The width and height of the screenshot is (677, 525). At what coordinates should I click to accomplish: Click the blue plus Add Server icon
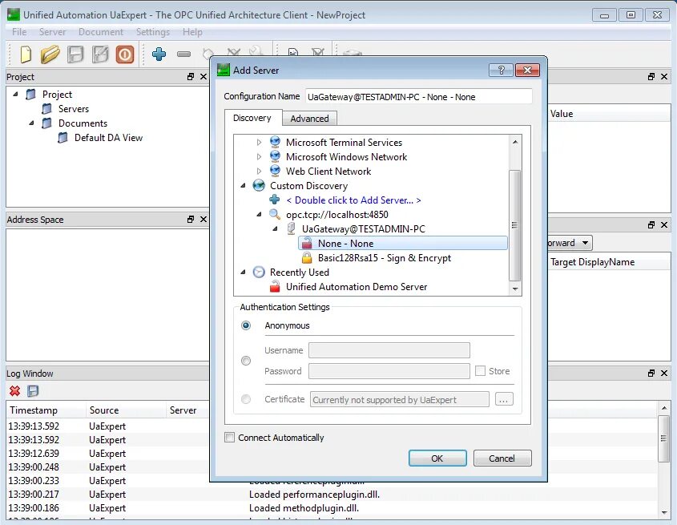tap(159, 54)
